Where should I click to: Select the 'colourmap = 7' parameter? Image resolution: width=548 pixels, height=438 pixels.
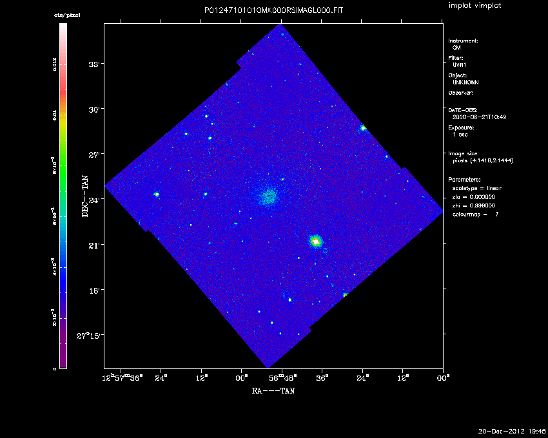click(x=475, y=214)
